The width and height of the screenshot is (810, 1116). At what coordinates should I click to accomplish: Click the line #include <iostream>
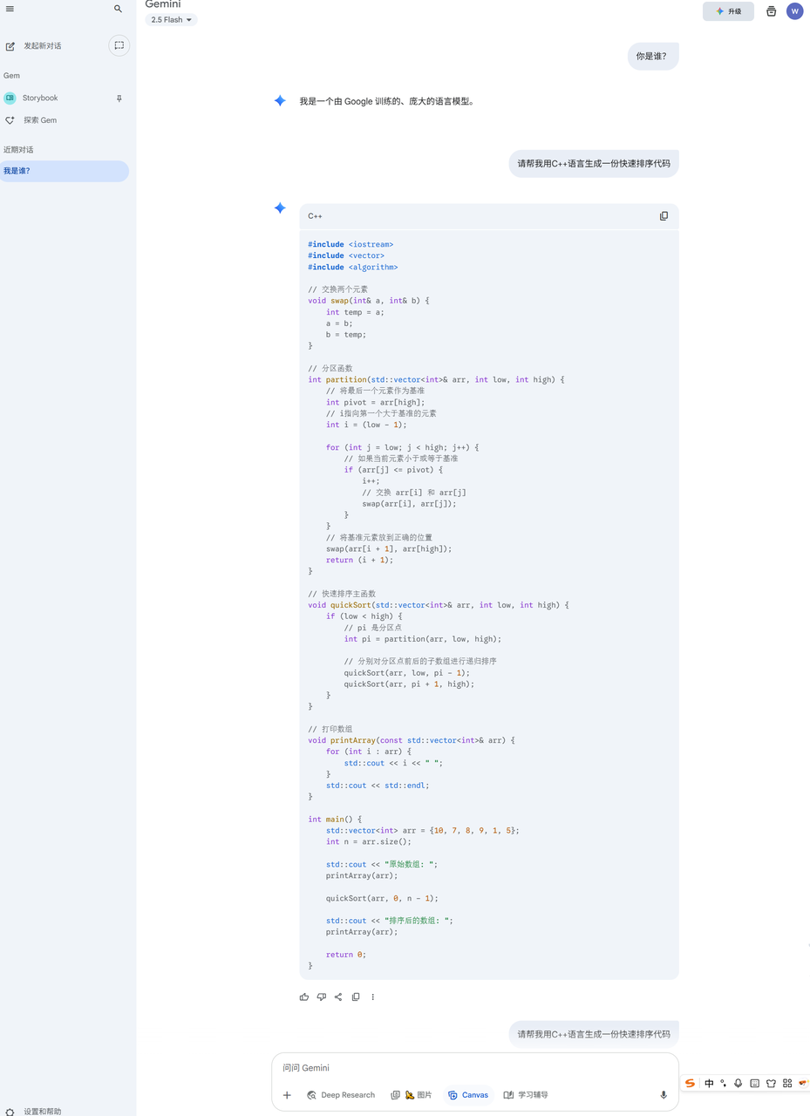[x=351, y=244]
